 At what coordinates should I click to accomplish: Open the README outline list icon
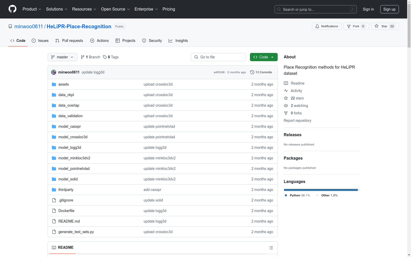click(271, 248)
